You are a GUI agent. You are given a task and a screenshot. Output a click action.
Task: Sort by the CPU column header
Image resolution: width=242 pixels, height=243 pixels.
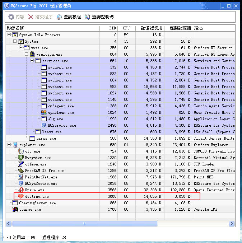(126, 28)
